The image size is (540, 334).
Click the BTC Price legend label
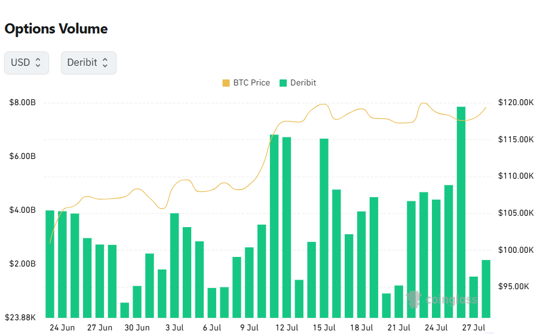pyautogui.click(x=251, y=82)
